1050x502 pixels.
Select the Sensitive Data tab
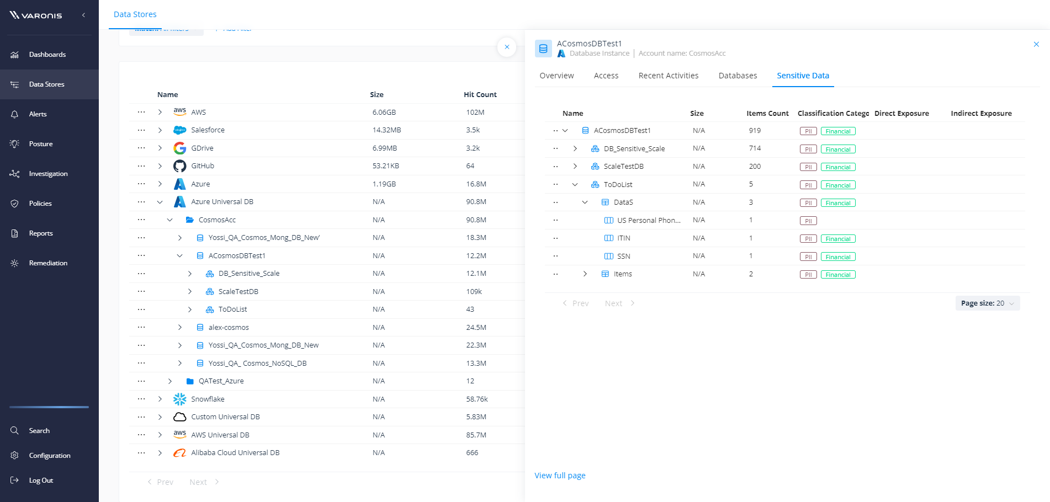803,76
